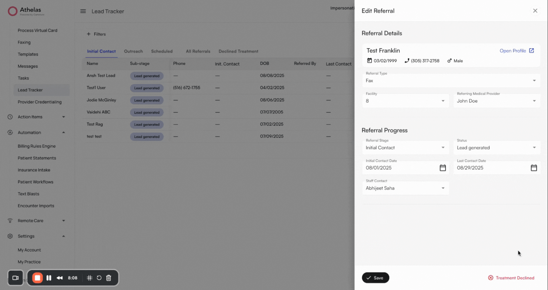The width and height of the screenshot is (548, 290).
Task: Click the hamburger menu icon beside Lead Tracker
Action: (83, 11)
